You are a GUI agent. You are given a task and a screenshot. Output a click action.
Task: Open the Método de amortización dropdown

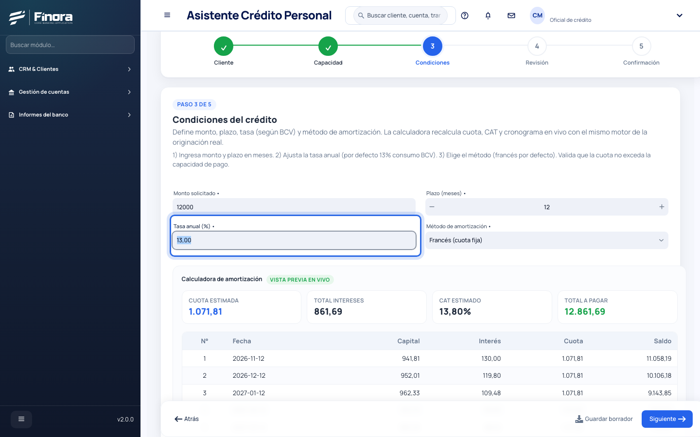pos(547,240)
